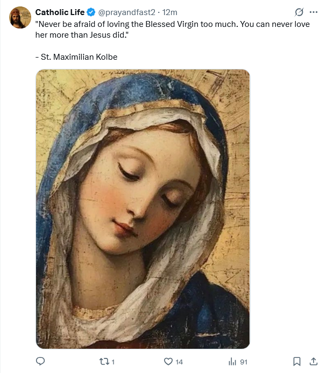327x373 pixels.
Task: Open the three-dot More menu
Action: tap(314, 12)
